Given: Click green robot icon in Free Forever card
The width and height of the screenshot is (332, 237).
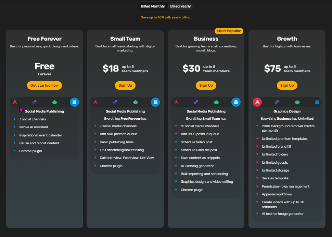Looking at the screenshot, I should tap(54, 102).
